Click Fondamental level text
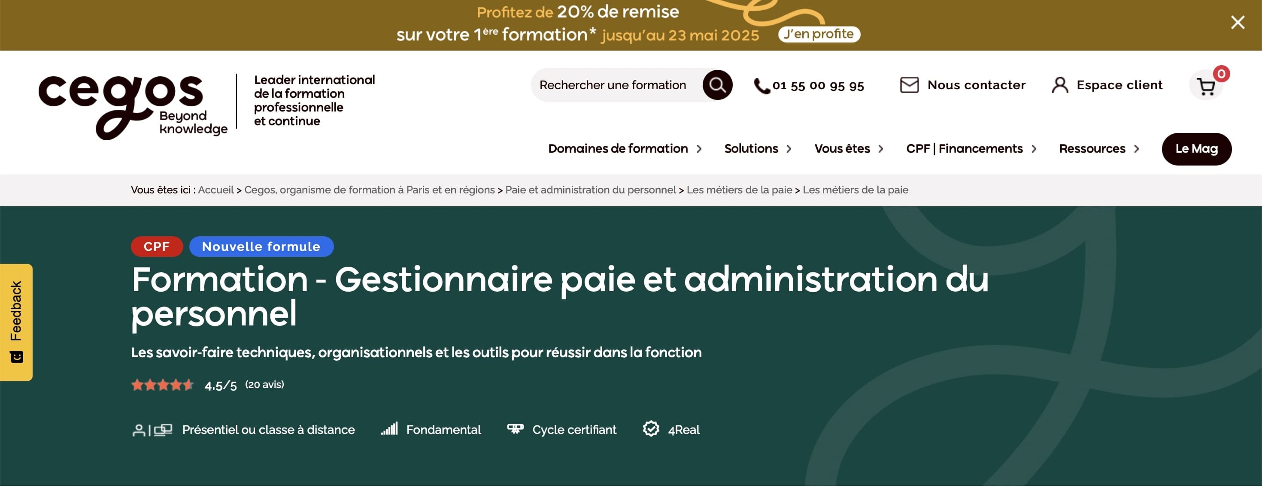This screenshot has width=1262, height=488. click(x=443, y=430)
